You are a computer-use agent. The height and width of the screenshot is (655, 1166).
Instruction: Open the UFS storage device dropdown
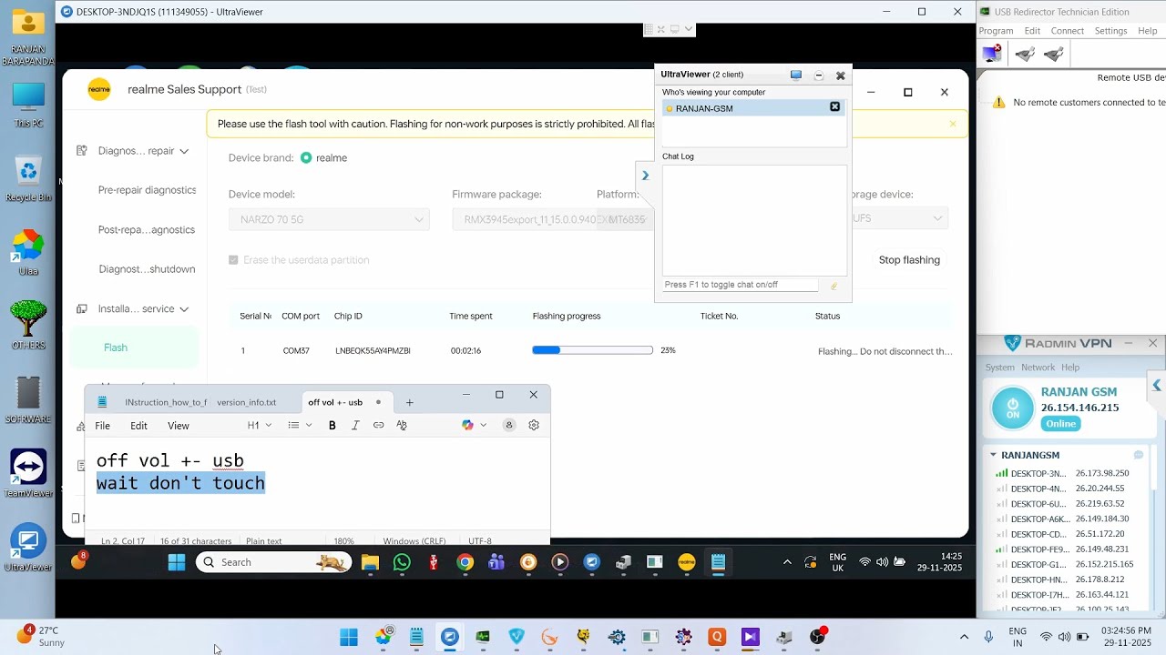tap(897, 219)
